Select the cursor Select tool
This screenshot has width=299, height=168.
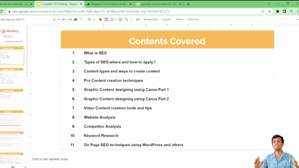[100, 20]
